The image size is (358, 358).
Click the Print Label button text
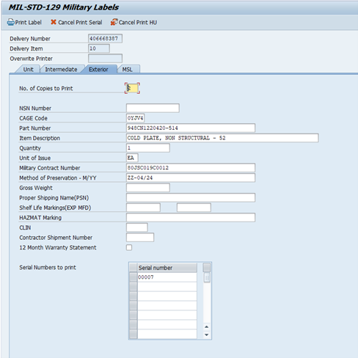(x=29, y=23)
